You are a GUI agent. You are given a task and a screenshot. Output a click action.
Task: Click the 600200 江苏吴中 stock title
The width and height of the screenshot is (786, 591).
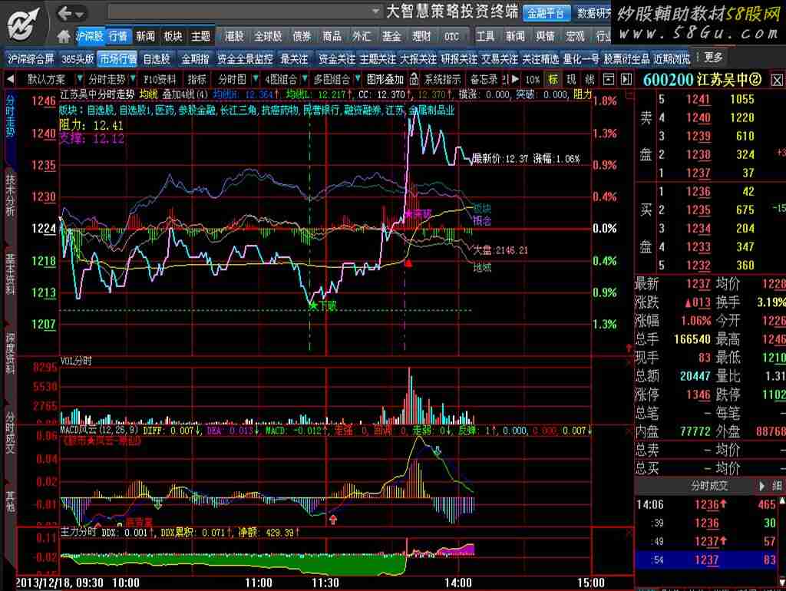[702, 80]
